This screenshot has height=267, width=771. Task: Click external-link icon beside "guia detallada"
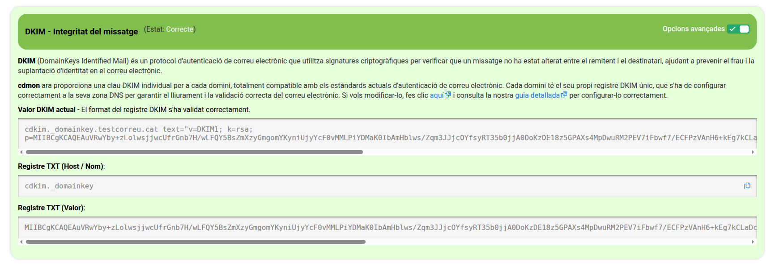[x=564, y=95]
